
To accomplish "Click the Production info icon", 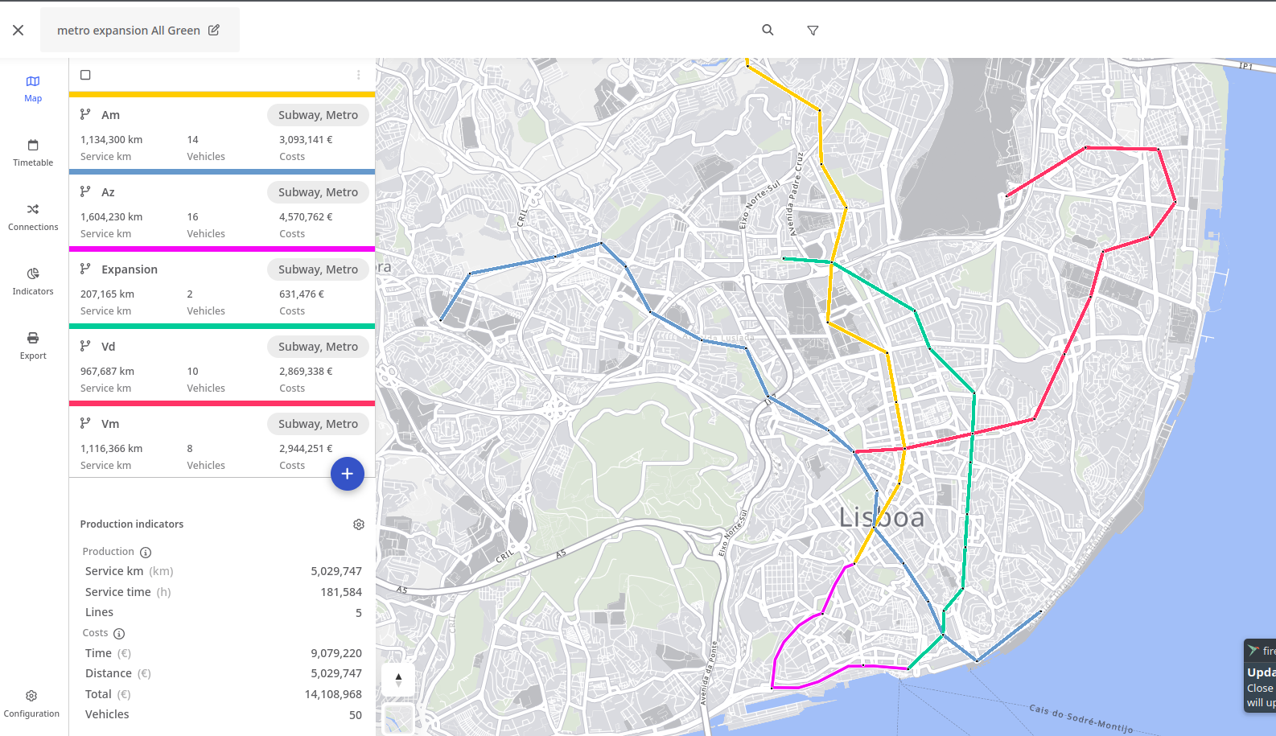I will (x=146, y=553).
